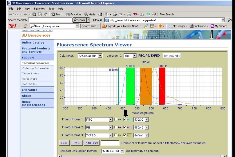Click the Messenger speech bubble icon
The height and width of the screenshot is (157, 235).
[154, 14]
